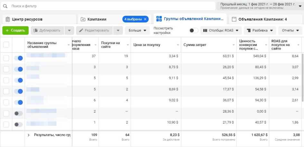Turn off the first ad group toggle
The height and width of the screenshot is (147, 304).
tap(19, 58)
